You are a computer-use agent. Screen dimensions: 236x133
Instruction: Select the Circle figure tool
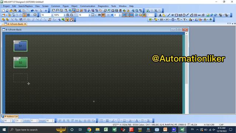point(184,15)
